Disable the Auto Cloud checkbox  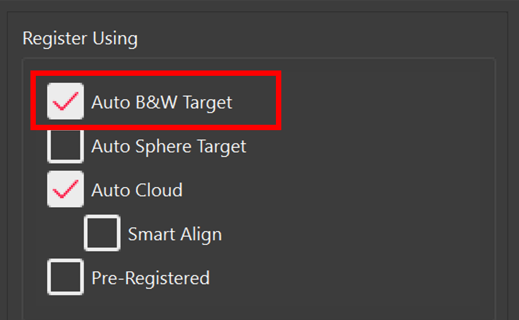click(65, 189)
